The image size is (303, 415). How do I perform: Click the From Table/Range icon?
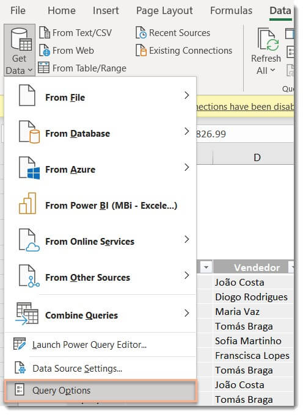pyautogui.click(x=44, y=68)
